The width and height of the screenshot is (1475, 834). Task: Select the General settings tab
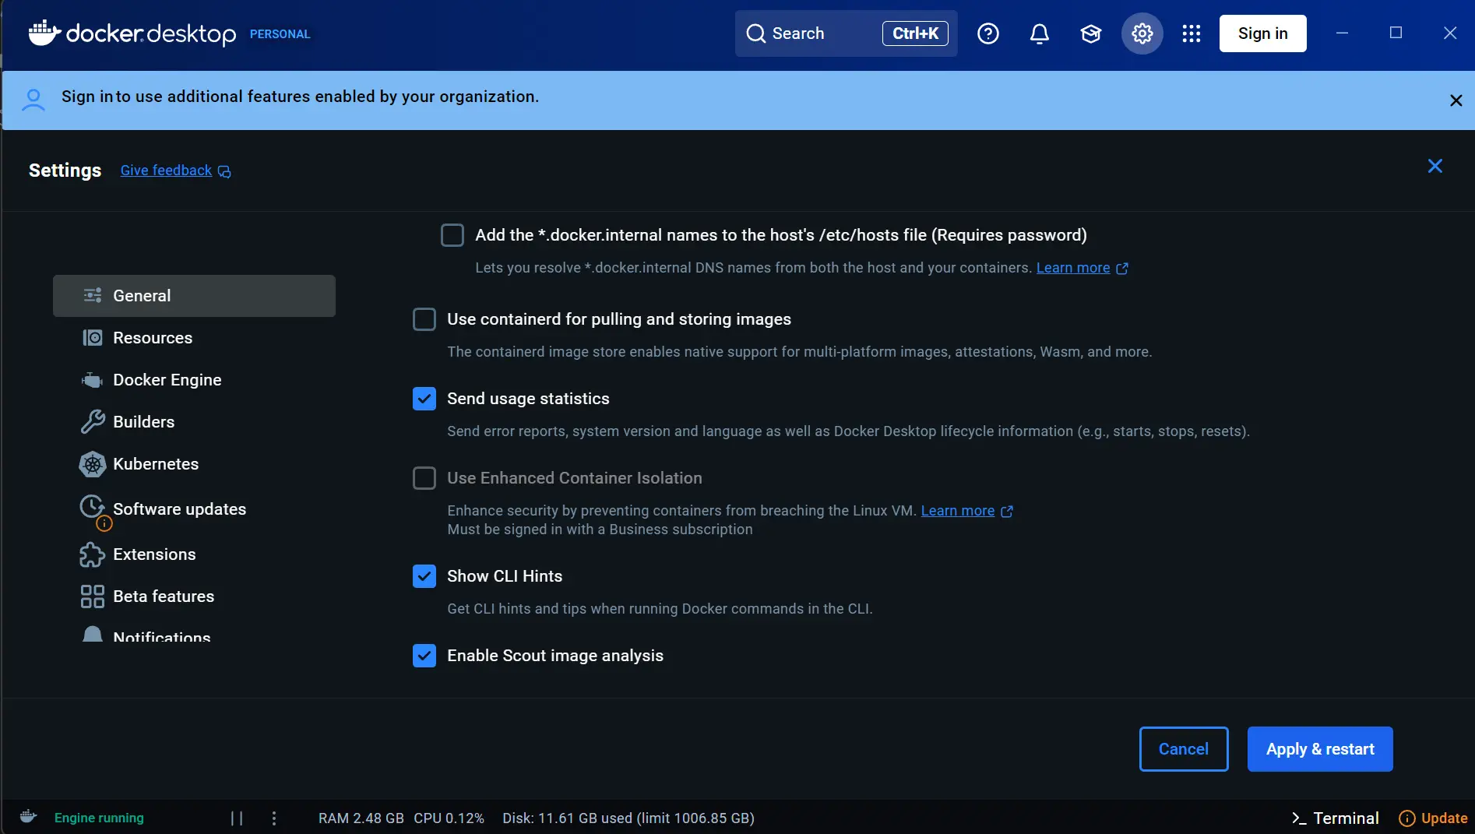[194, 296]
